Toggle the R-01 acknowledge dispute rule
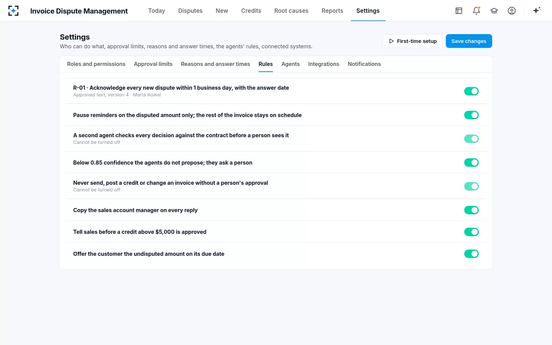Image resolution: width=552 pixels, height=345 pixels. click(472, 91)
